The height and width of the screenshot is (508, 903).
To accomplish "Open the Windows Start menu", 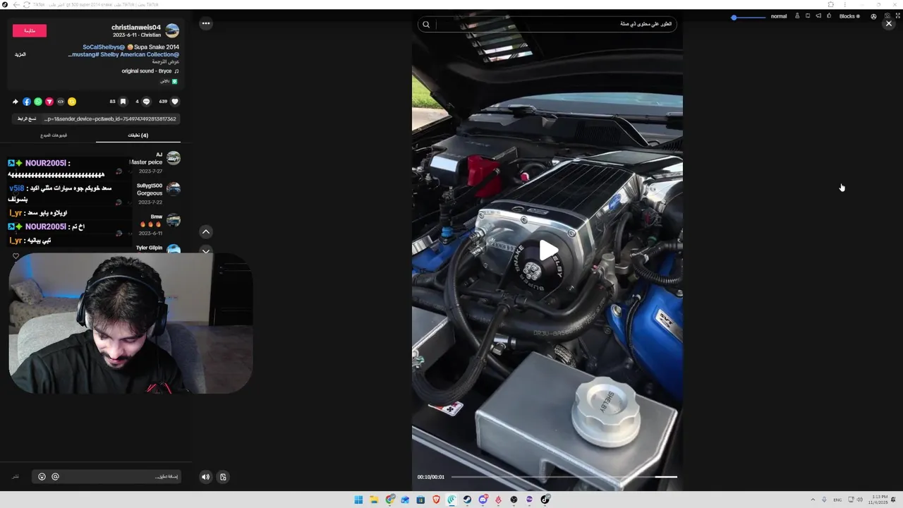I will pos(358,500).
